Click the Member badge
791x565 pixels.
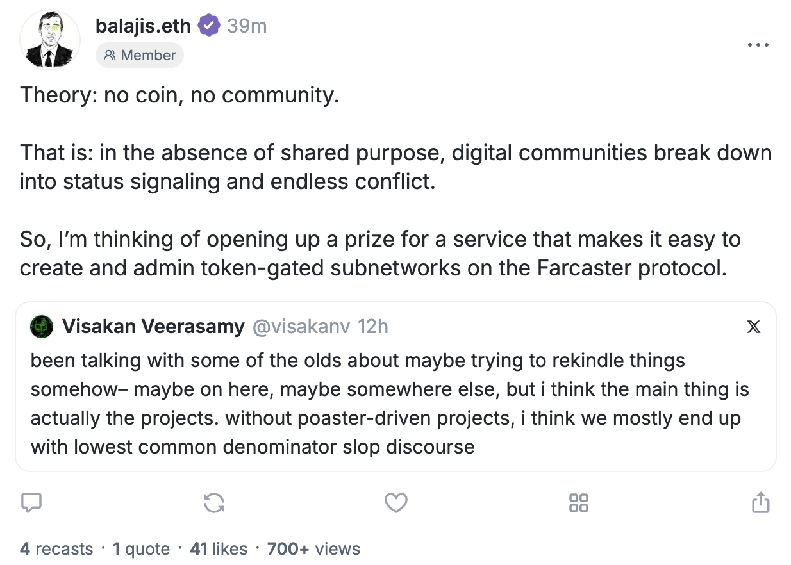140,56
